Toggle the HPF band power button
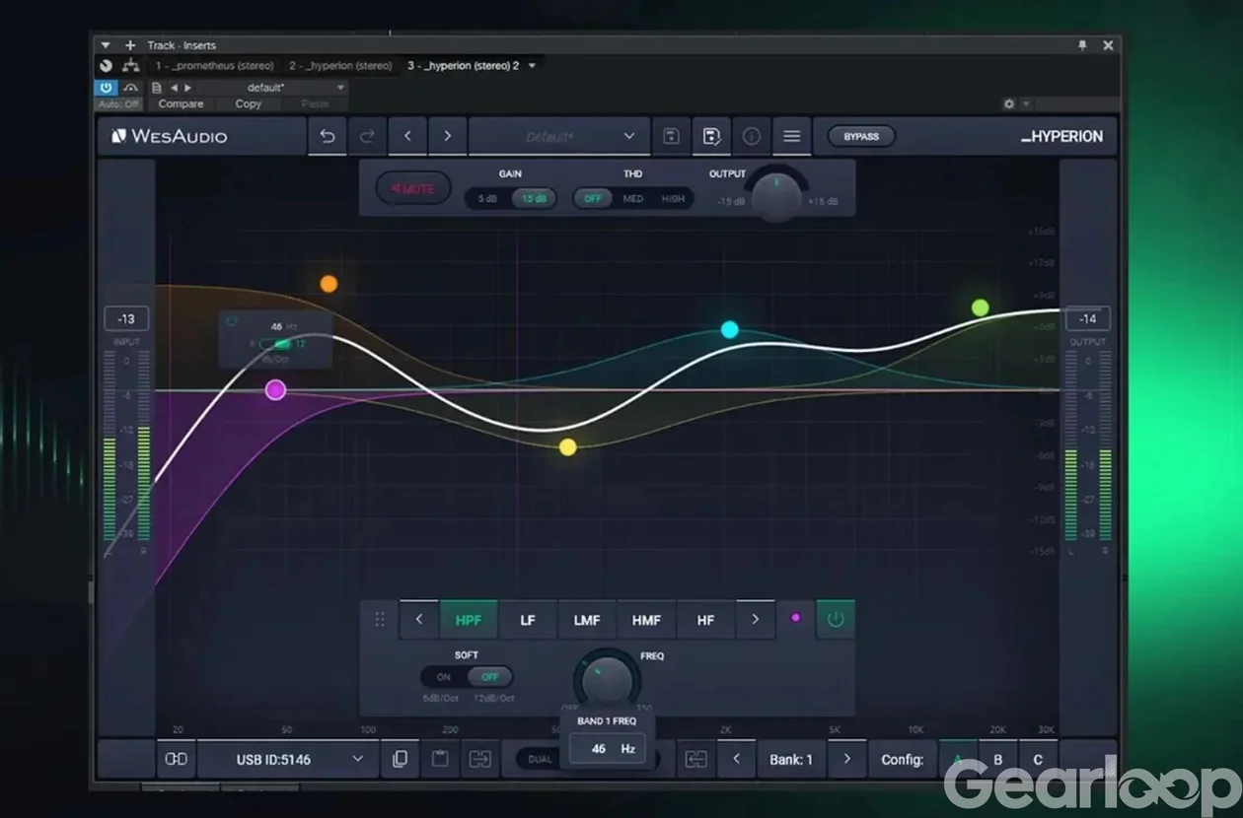Image resolution: width=1243 pixels, height=818 pixels. pyautogui.click(x=836, y=620)
